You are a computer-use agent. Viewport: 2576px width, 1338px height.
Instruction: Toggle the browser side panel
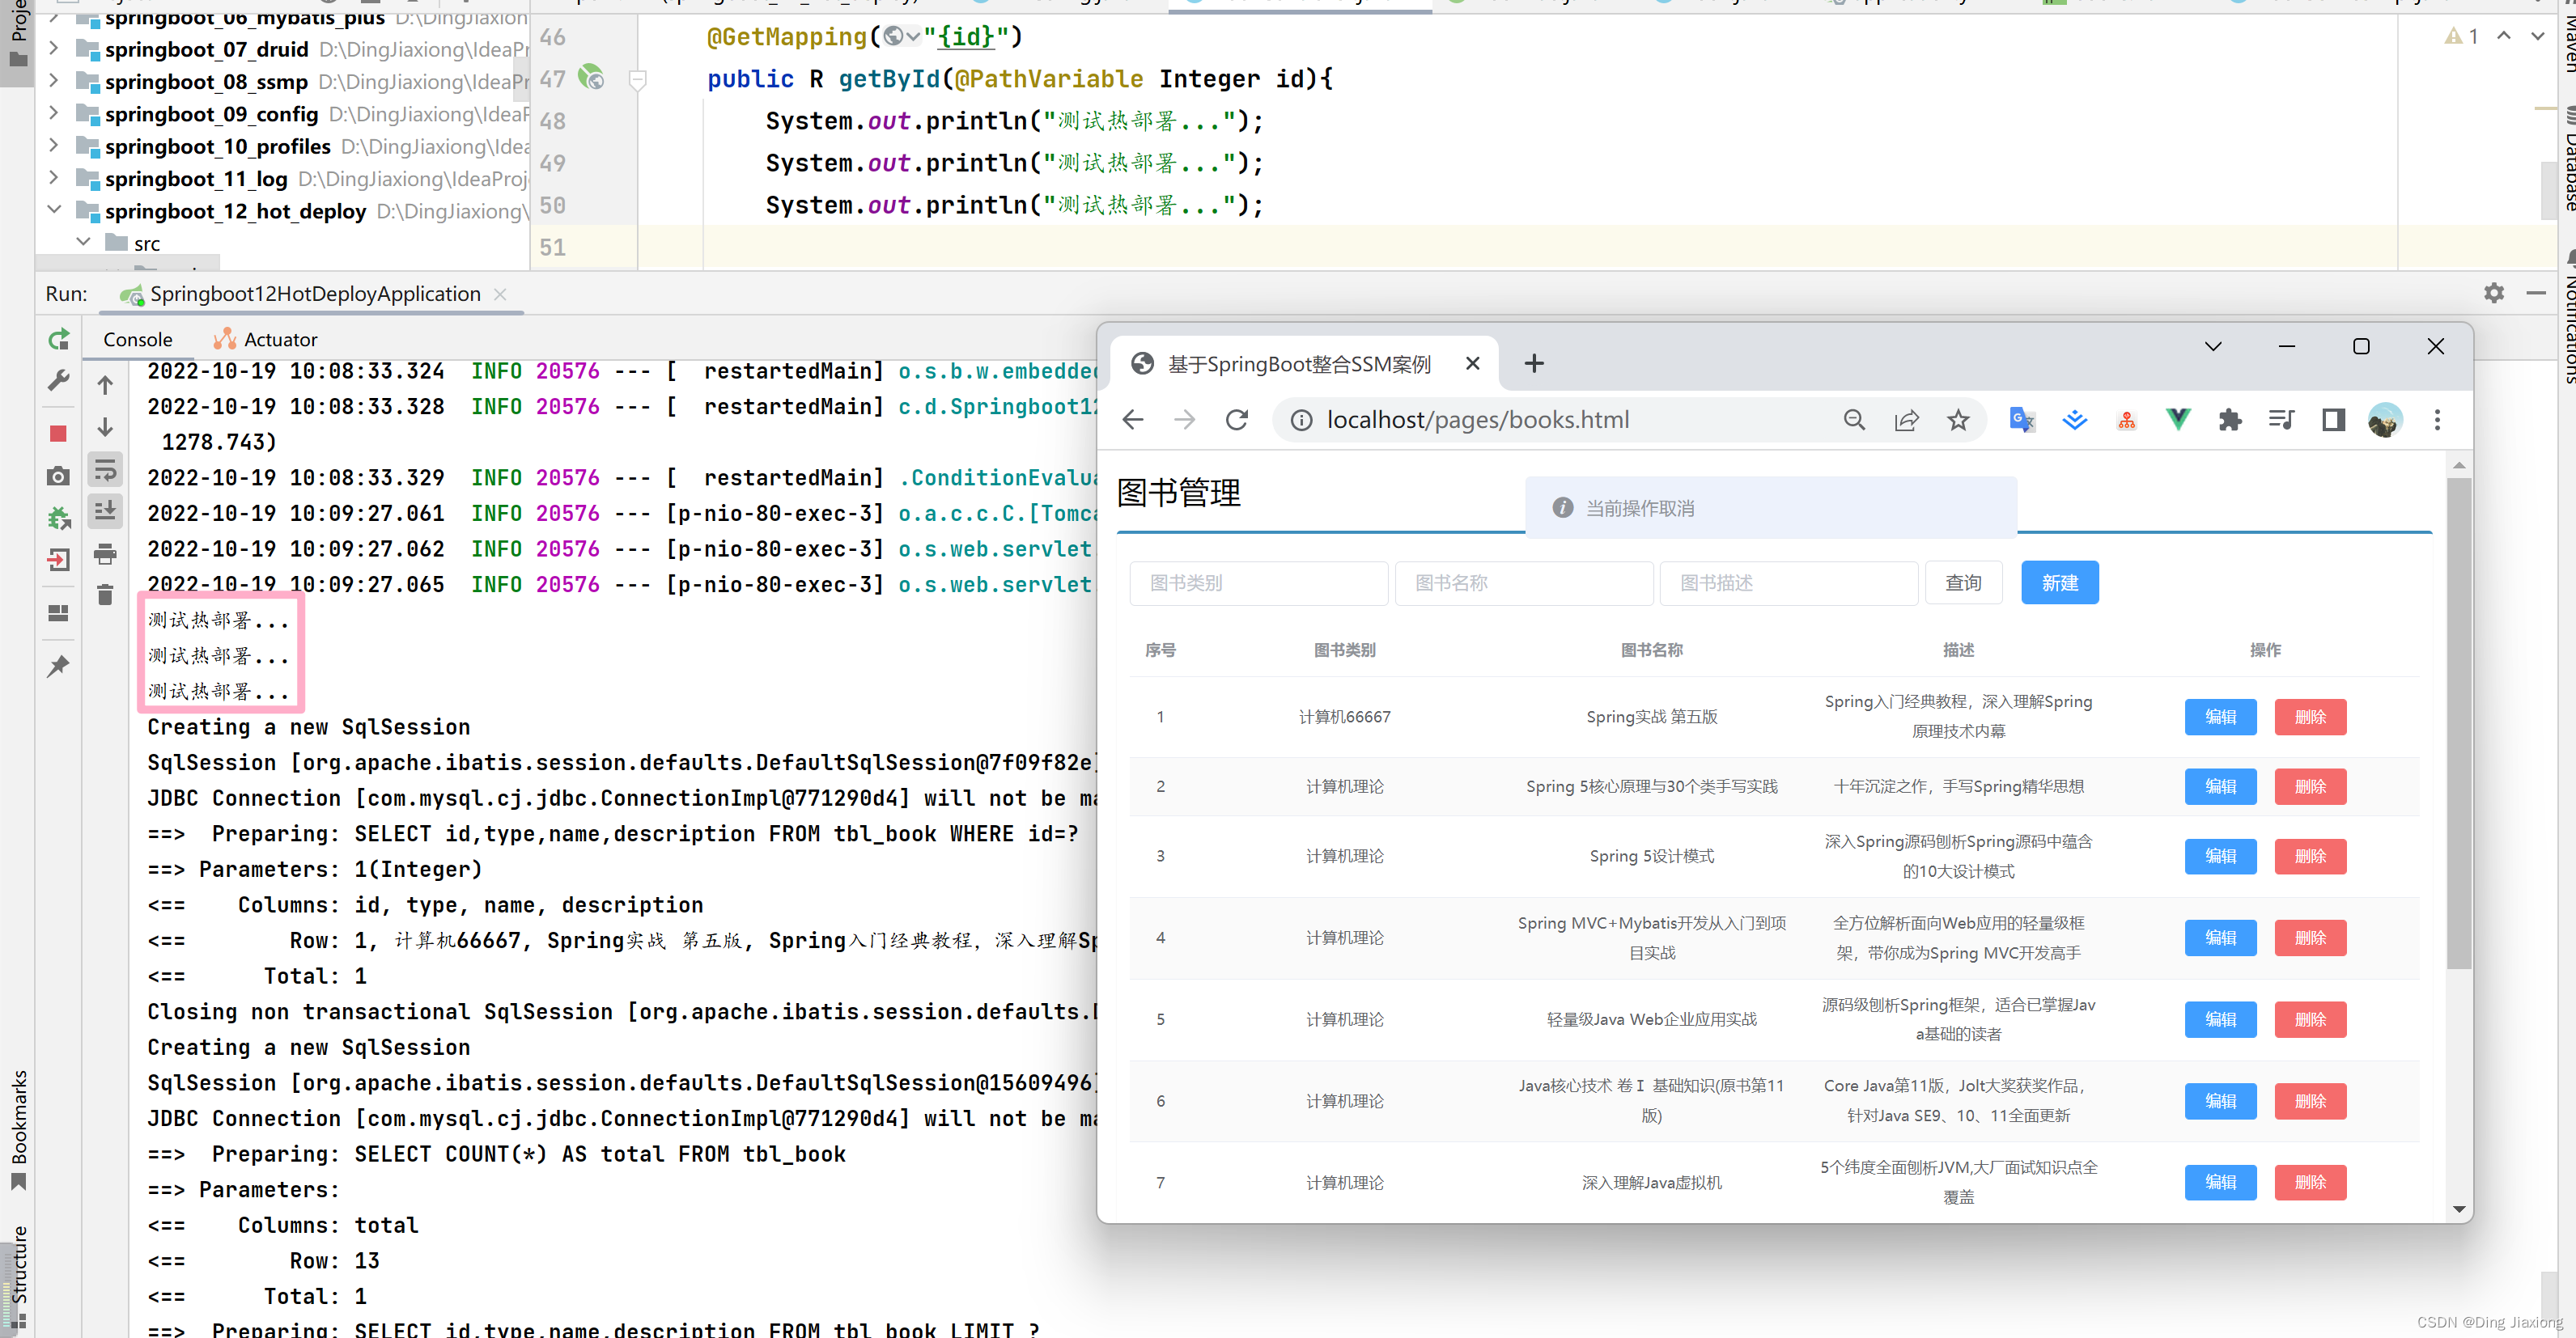pos(2334,420)
